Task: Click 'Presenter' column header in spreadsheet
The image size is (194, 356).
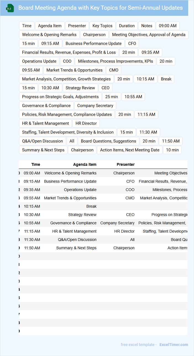Action: click(126, 164)
